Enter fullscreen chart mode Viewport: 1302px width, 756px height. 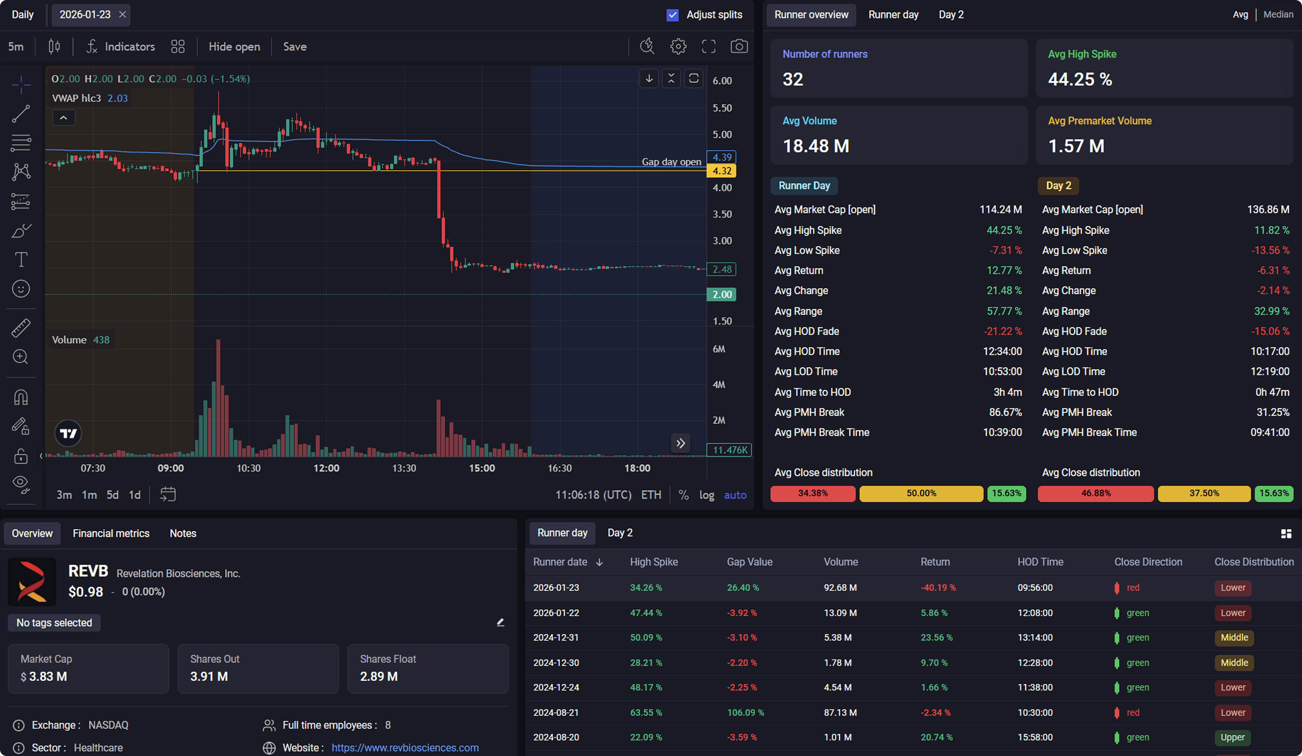pyautogui.click(x=708, y=46)
